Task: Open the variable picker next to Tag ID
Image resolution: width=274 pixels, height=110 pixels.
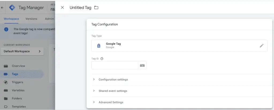Action: (142, 65)
